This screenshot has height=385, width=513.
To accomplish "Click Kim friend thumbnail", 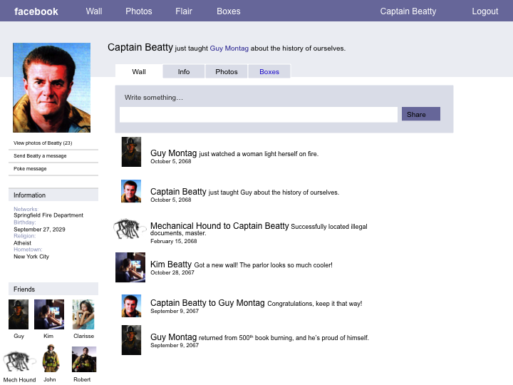I will pos(49,314).
